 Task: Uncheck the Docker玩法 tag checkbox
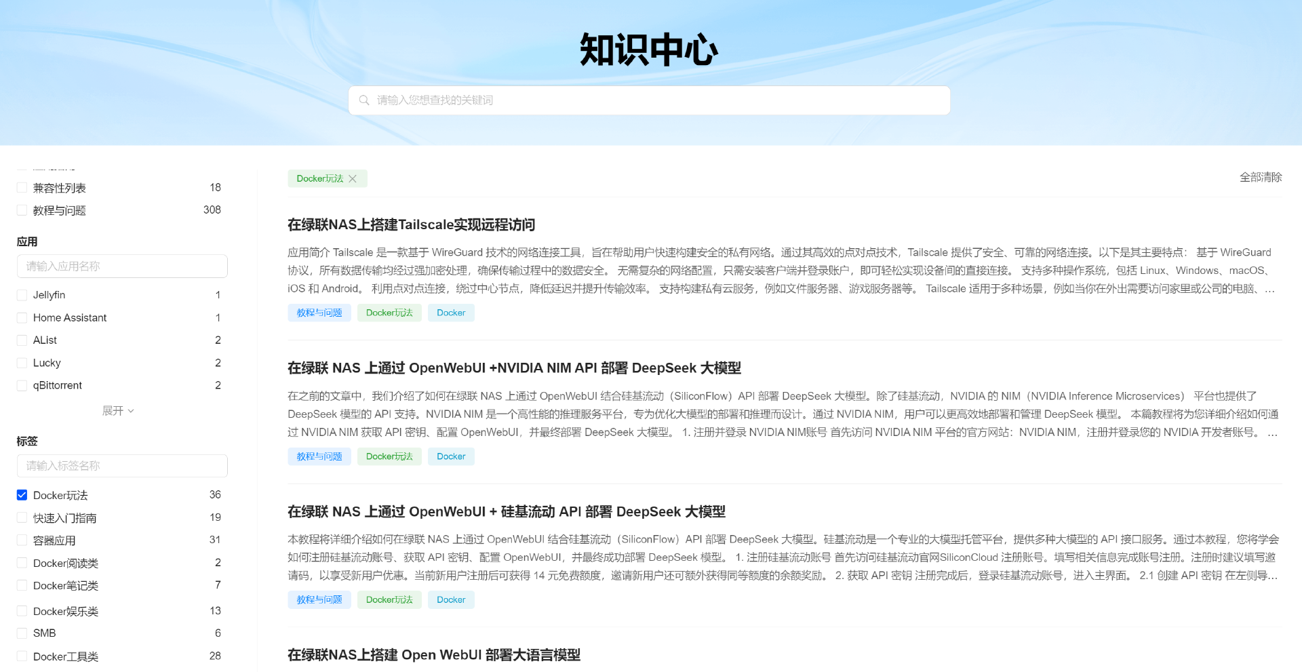point(22,495)
